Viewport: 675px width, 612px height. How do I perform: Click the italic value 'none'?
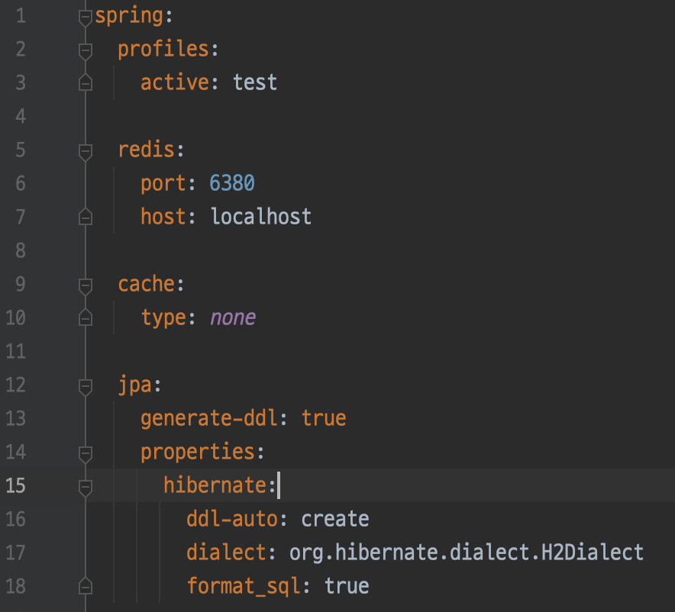pos(232,318)
